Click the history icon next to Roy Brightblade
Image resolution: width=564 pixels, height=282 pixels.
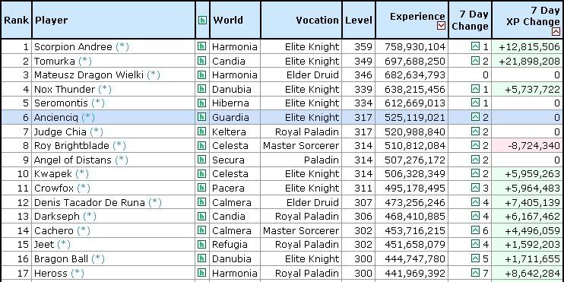tap(202, 145)
